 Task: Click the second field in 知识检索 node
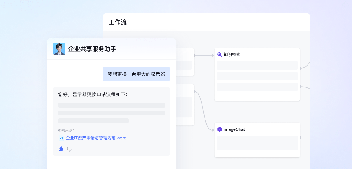pyautogui.click(x=257, y=76)
